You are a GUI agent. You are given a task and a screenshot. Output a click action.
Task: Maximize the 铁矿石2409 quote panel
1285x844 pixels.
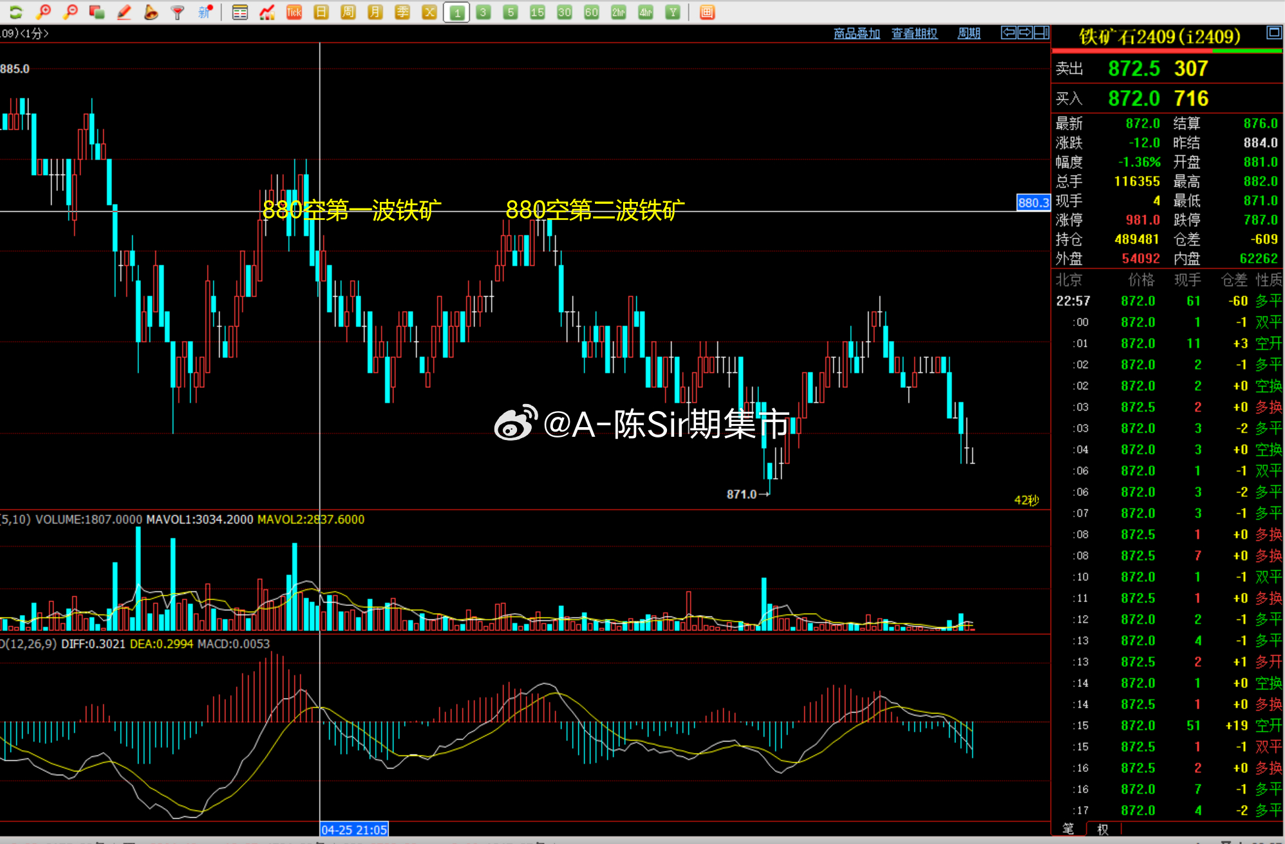(1274, 32)
